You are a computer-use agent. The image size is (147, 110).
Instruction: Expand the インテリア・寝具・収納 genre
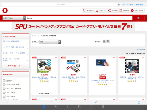pyautogui.click(x=15, y=48)
